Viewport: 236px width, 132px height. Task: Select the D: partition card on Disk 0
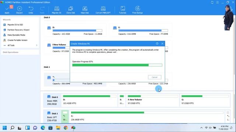(75, 30)
